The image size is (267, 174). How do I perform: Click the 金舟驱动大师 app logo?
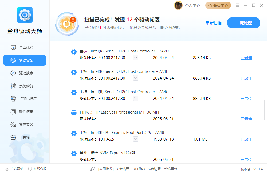[x=25, y=15]
